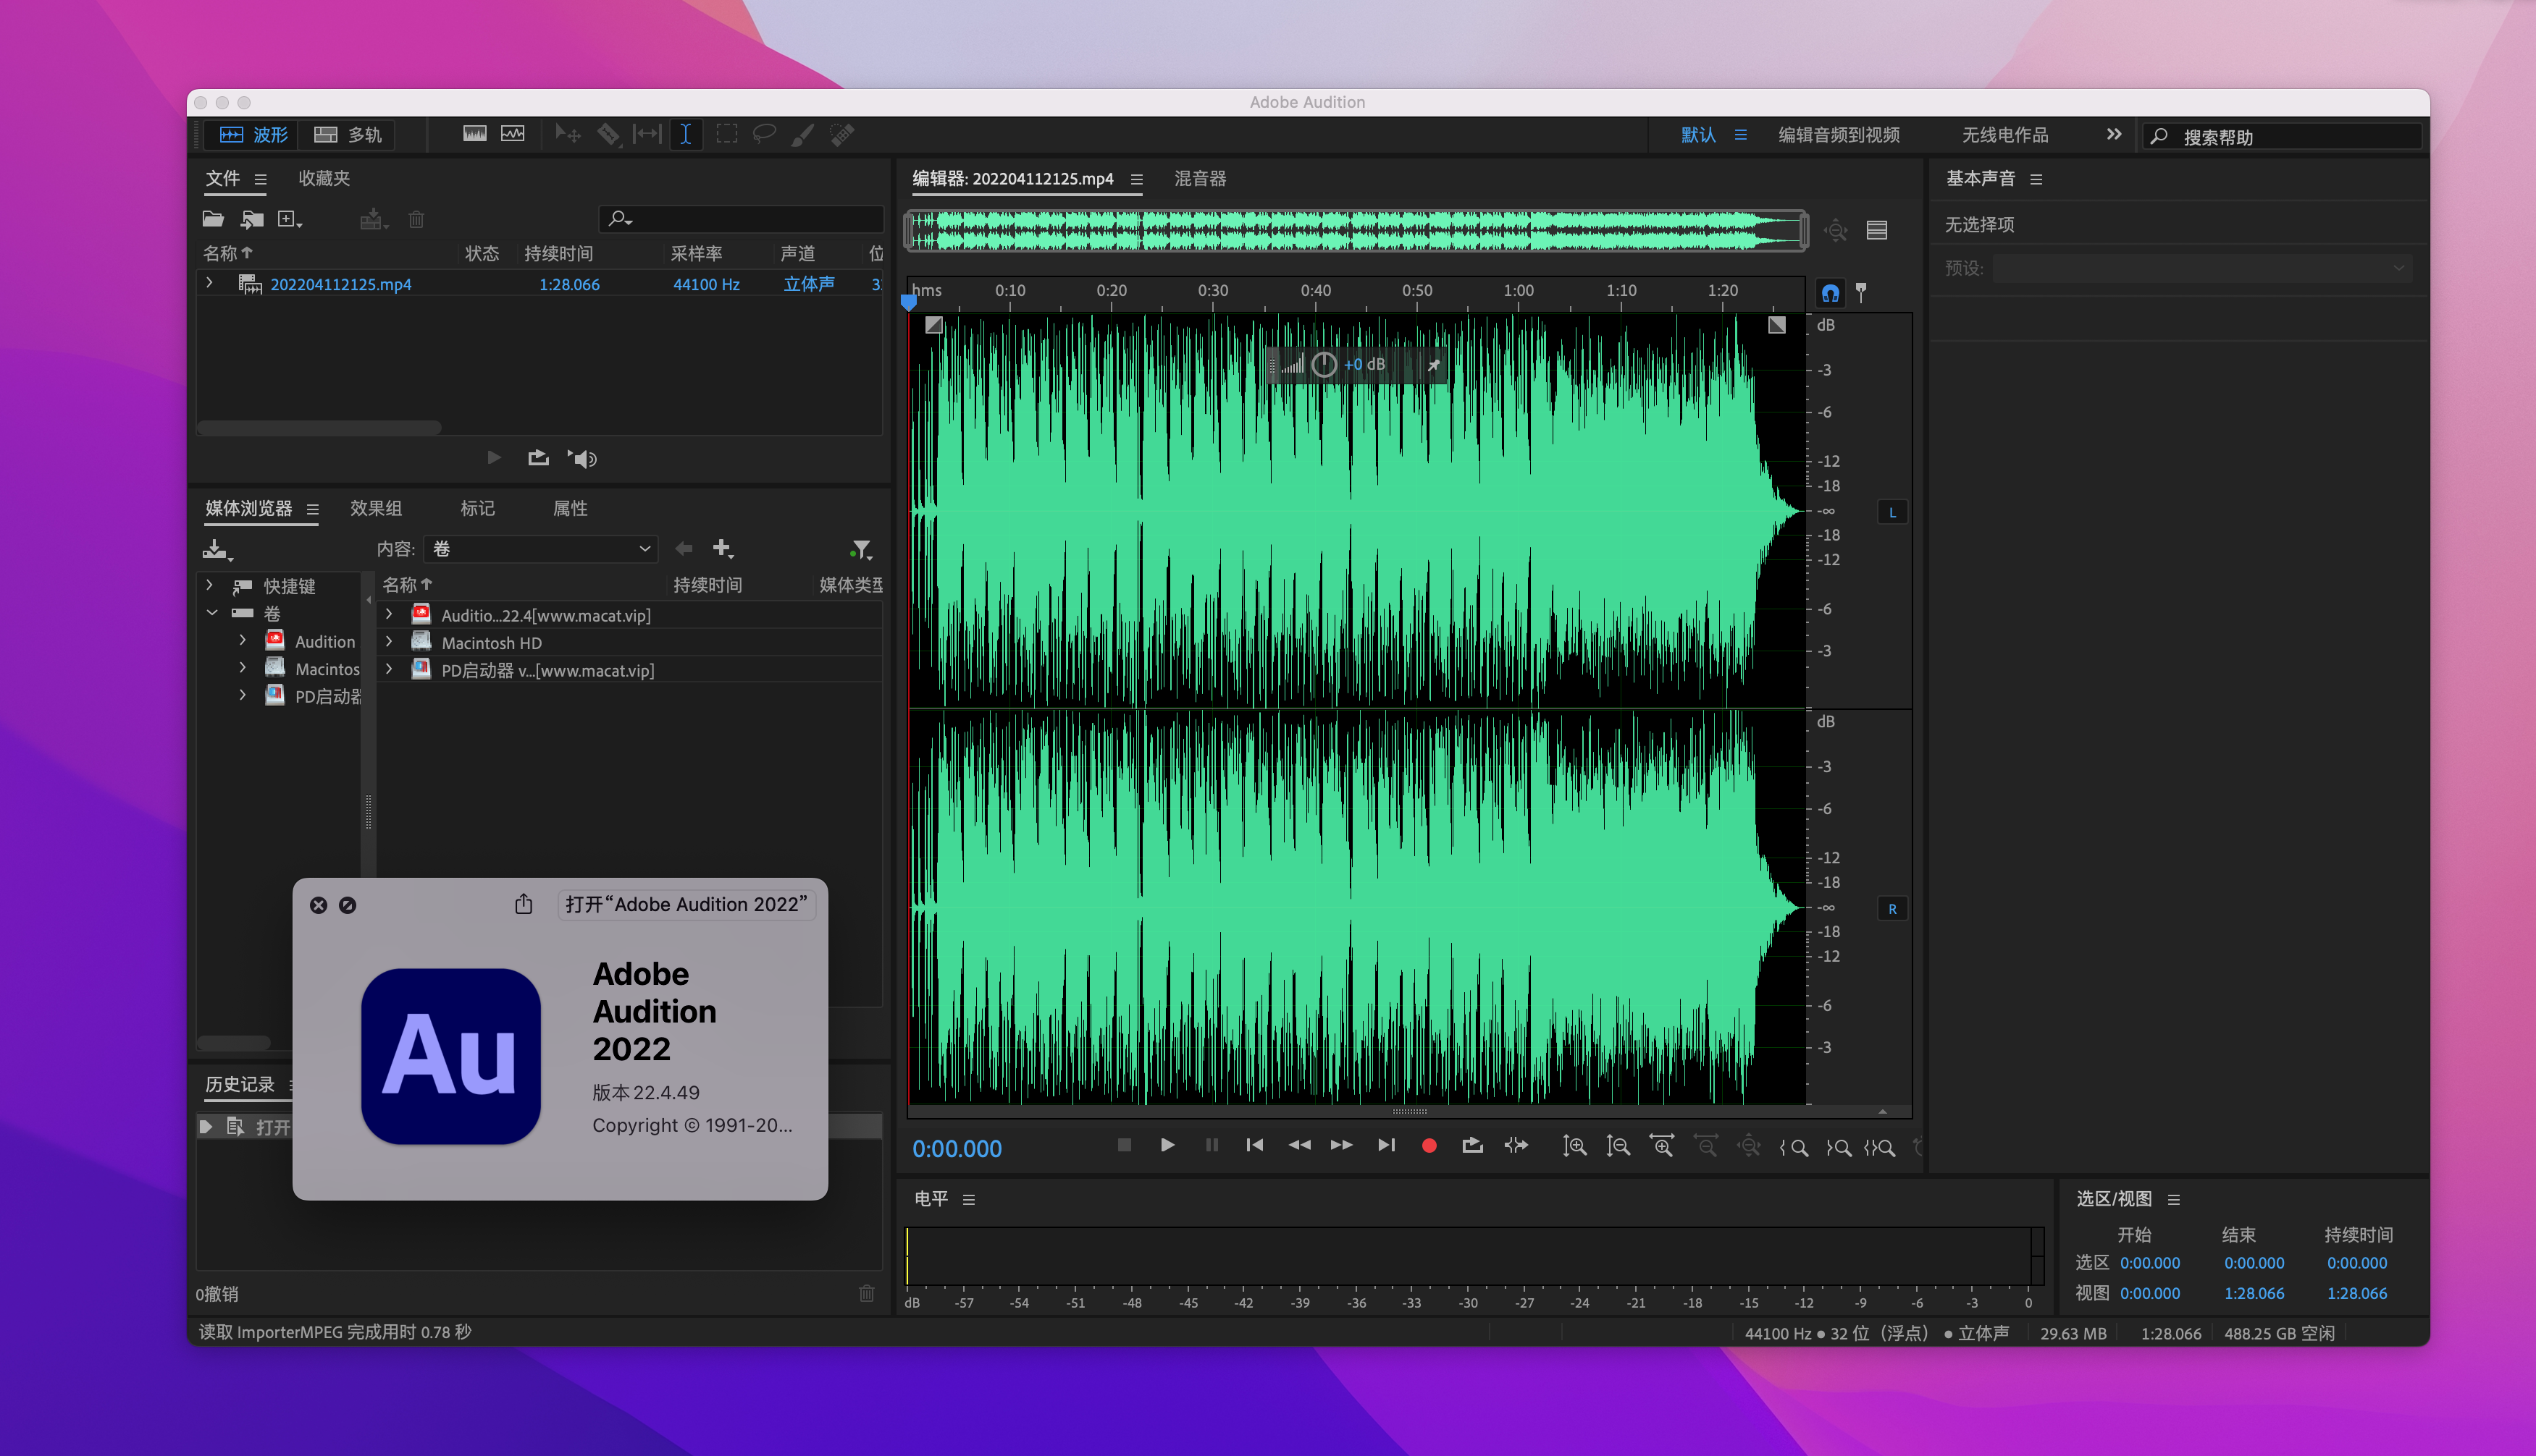Expand the 202204112125.mp4 file entry
Screen dimensions: 2536x1456
(209, 283)
